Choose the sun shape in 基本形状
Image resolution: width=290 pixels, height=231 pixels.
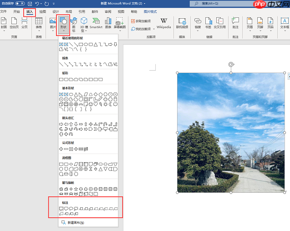tap(106, 104)
